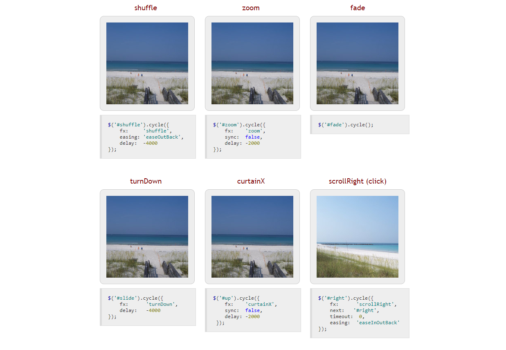Select the 'zoom' heading text

tap(251, 8)
